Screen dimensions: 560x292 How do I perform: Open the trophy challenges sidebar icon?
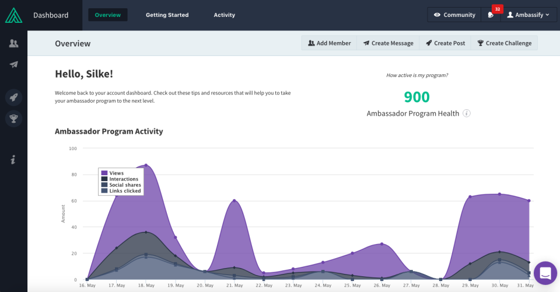pyautogui.click(x=13, y=119)
